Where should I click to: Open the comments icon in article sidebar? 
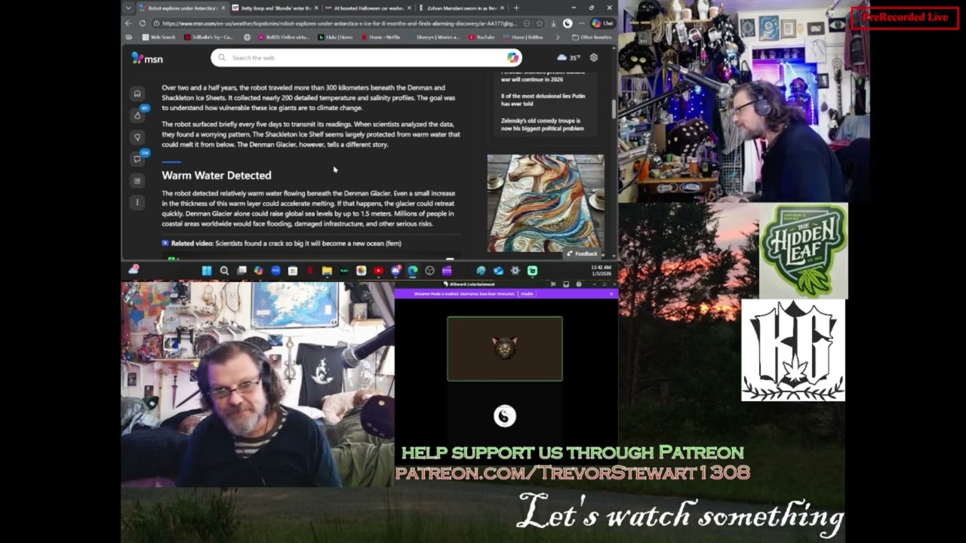coord(137,159)
